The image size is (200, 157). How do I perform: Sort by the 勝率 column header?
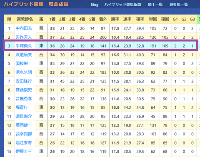(115, 19)
